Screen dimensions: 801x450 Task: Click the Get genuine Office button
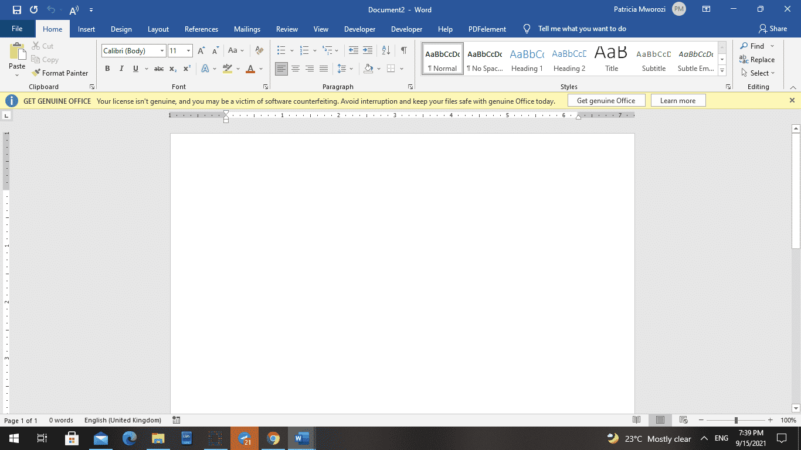coord(606,100)
